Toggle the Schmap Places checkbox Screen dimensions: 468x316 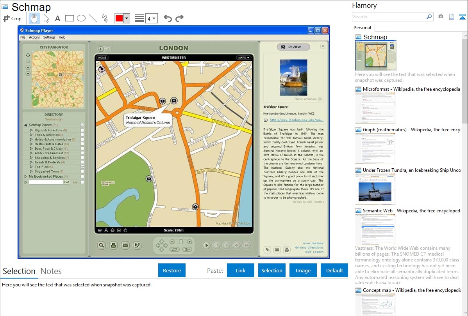[82, 125]
